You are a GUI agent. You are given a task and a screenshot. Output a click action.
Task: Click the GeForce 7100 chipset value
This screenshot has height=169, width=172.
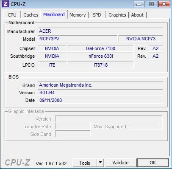point(100,48)
